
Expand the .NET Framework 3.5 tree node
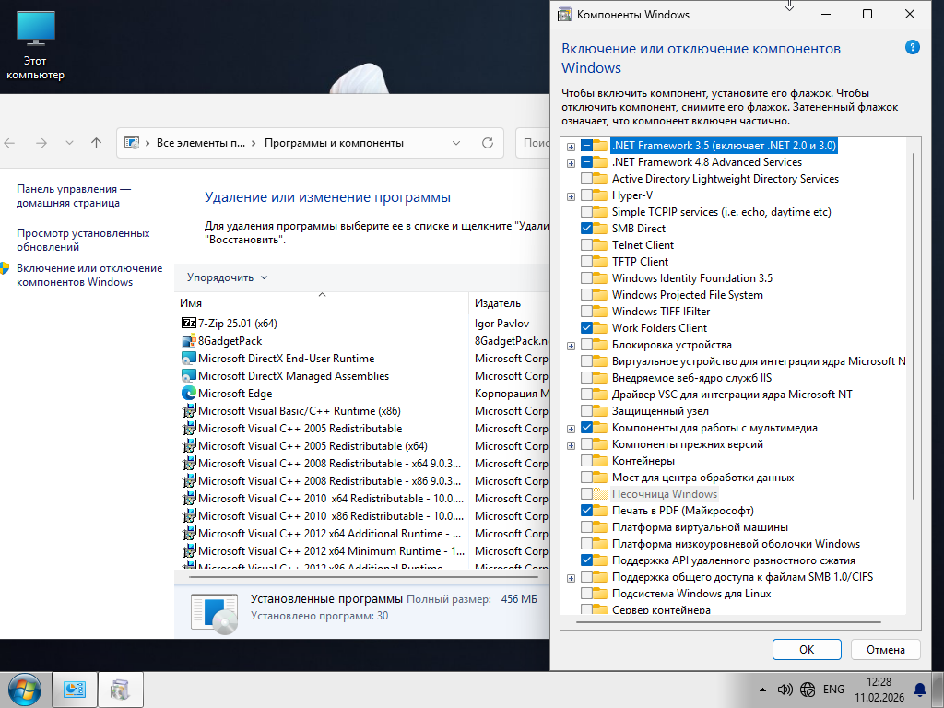(571, 147)
